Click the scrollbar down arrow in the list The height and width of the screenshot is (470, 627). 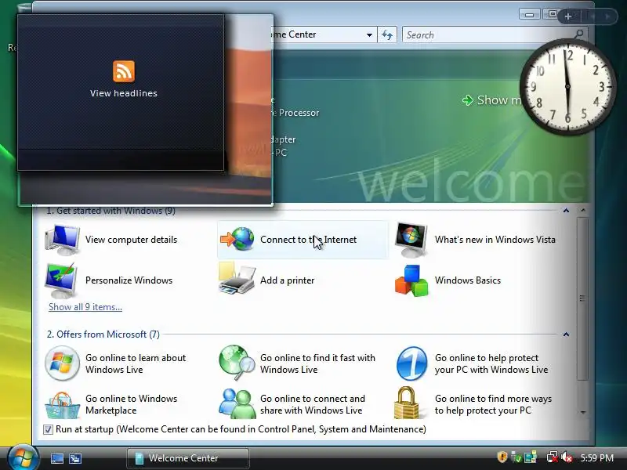pos(583,412)
